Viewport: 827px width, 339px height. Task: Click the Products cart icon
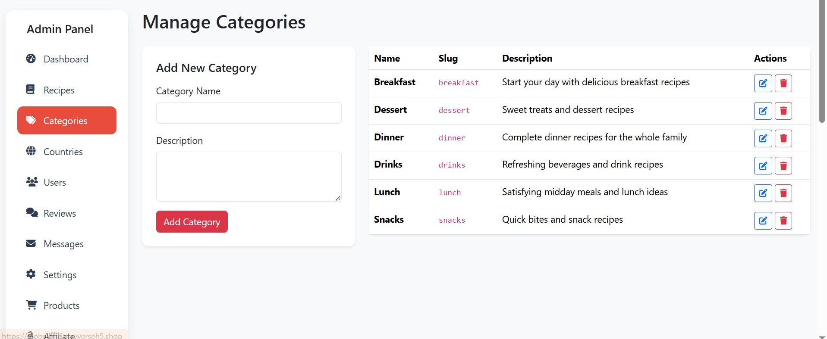point(31,305)
